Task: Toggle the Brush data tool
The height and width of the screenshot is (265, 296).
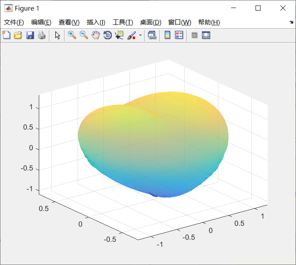Action: [132, 35]
